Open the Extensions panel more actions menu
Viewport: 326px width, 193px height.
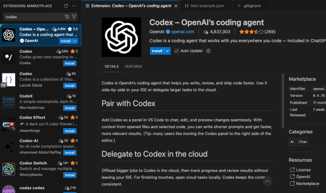coord(74,6)
